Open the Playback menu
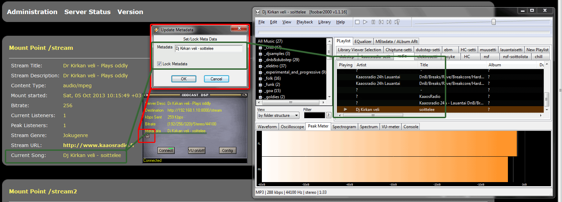The image size is (562, 202). 305,22
